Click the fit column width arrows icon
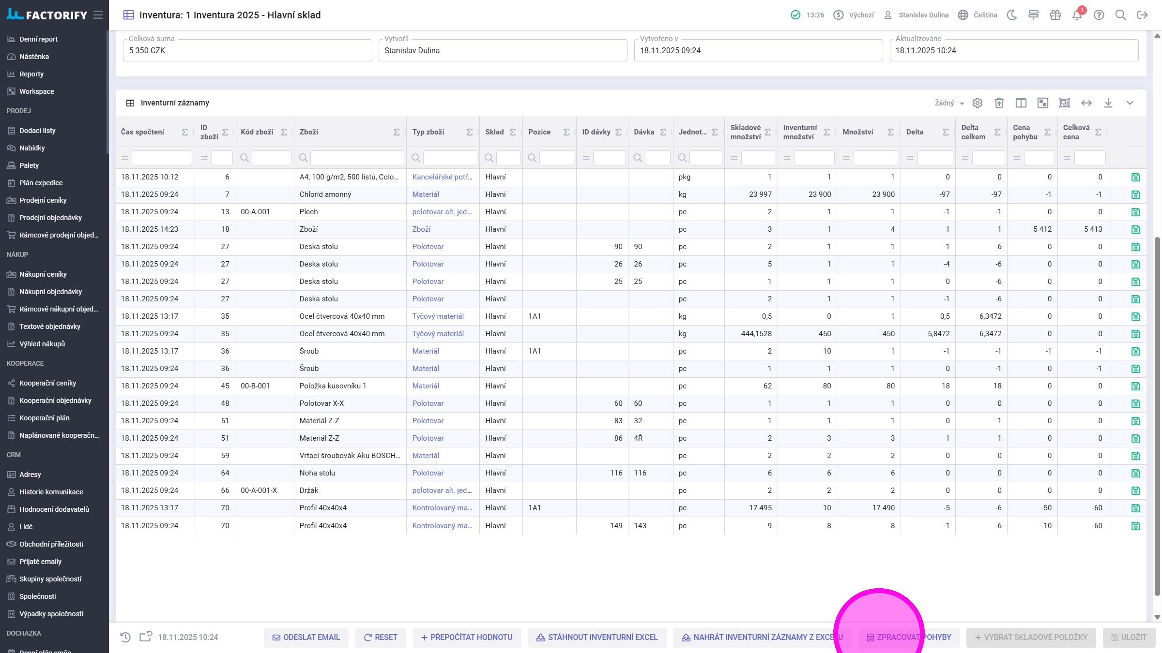 coord(1086,103)
